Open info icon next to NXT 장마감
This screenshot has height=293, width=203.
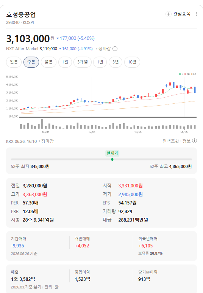point(115,49)
